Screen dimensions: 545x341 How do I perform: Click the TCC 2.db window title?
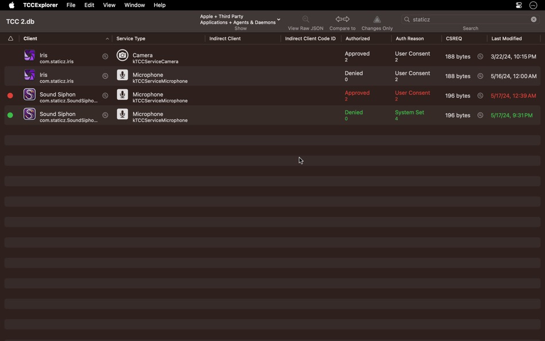[20, 22]
